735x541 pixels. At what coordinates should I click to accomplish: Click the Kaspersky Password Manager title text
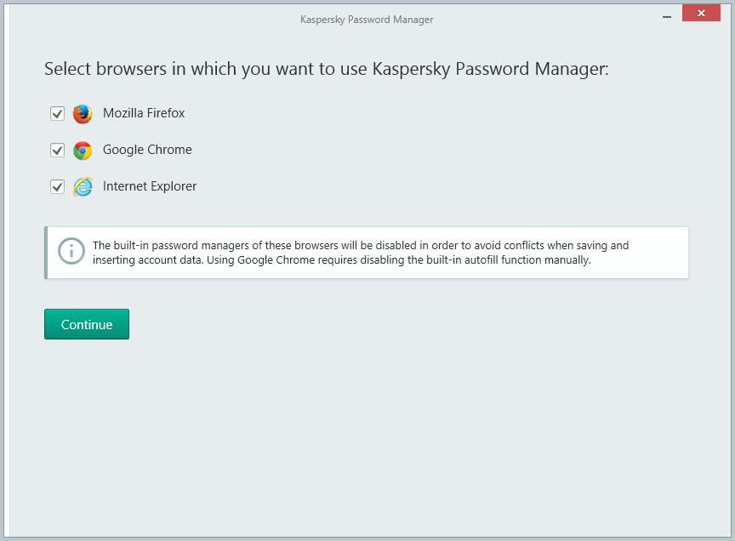367,20
